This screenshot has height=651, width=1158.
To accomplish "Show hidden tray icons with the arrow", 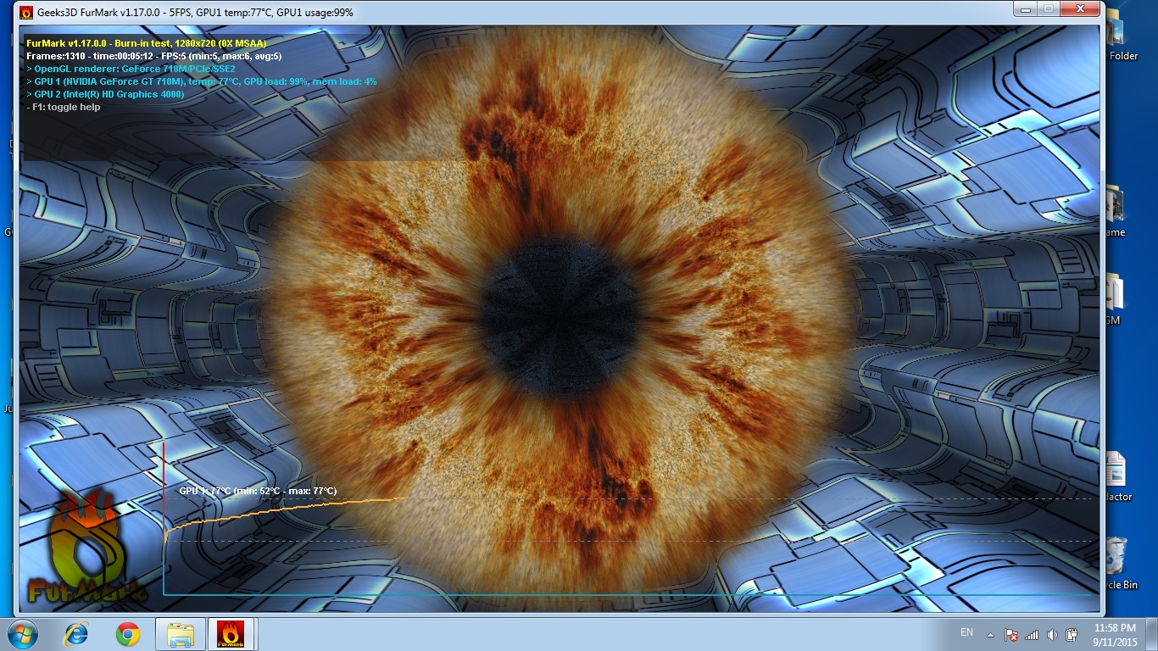I will [x=990, y=634].
